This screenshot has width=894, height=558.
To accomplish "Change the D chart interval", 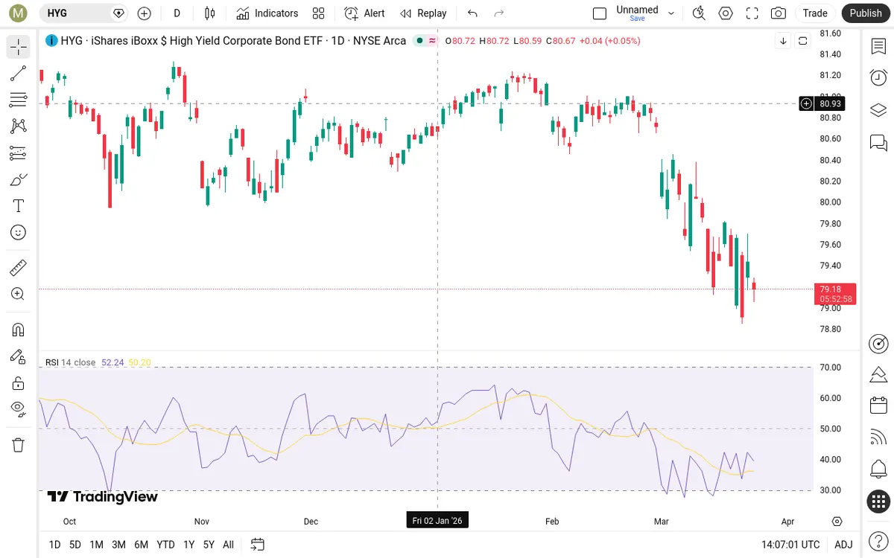I will tap(177, 13).
